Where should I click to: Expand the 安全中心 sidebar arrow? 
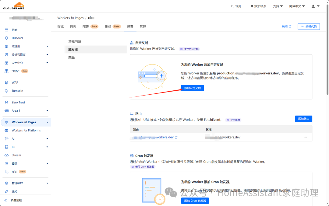point(47,63)
